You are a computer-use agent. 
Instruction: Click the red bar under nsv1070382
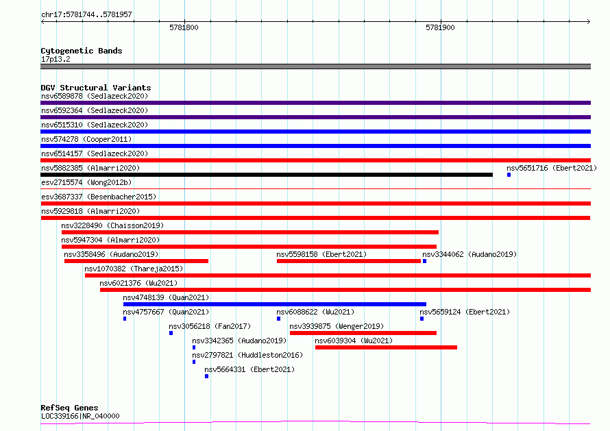(x=338, y=275)
